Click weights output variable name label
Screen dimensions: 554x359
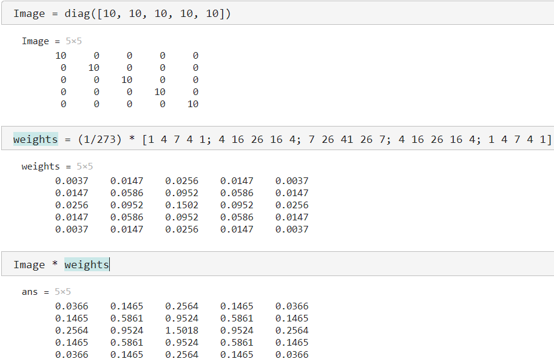coord(41,166)
